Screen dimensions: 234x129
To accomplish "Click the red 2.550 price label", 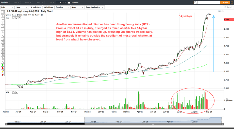I will coord(229,19).
